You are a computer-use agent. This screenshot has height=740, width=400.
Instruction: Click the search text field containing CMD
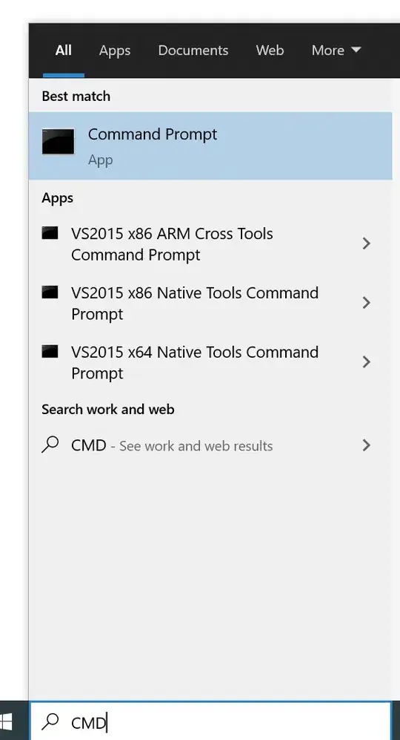[x=210, y=721]
